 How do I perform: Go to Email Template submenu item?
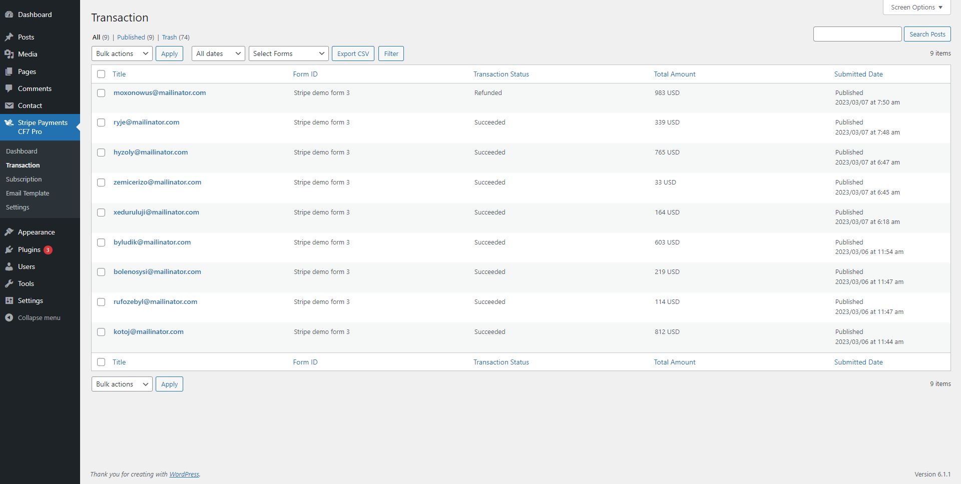pyautogui.click(x=28, y=193)
